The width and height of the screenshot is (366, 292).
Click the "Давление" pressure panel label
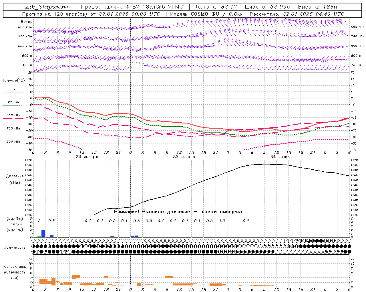click(x=15, y=176)
